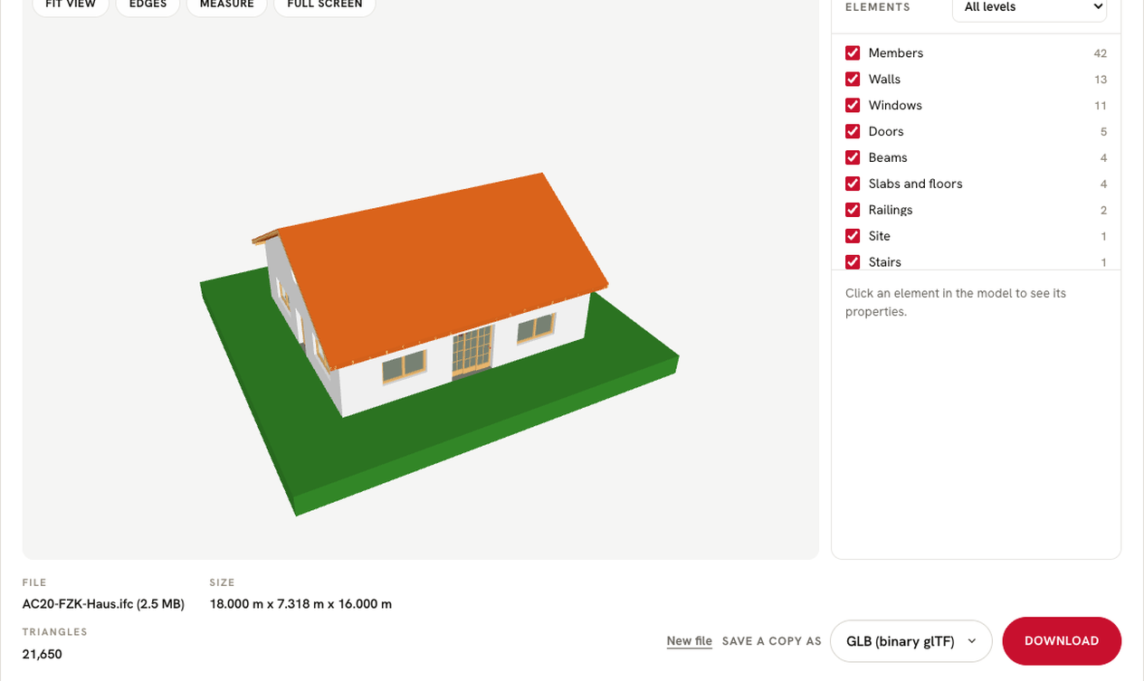The height and width of the screenshot is (681, 1144).
Task: Toggle the Stairs checkbox
Action: pos(853,262)
